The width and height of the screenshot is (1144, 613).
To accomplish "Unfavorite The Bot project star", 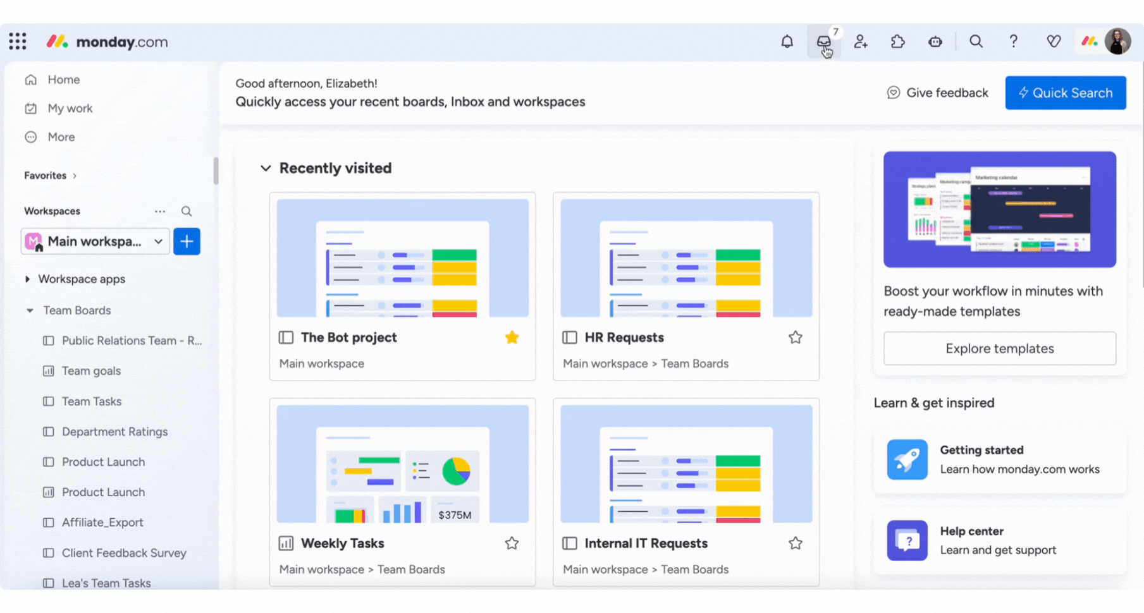I will coord(512,337).
